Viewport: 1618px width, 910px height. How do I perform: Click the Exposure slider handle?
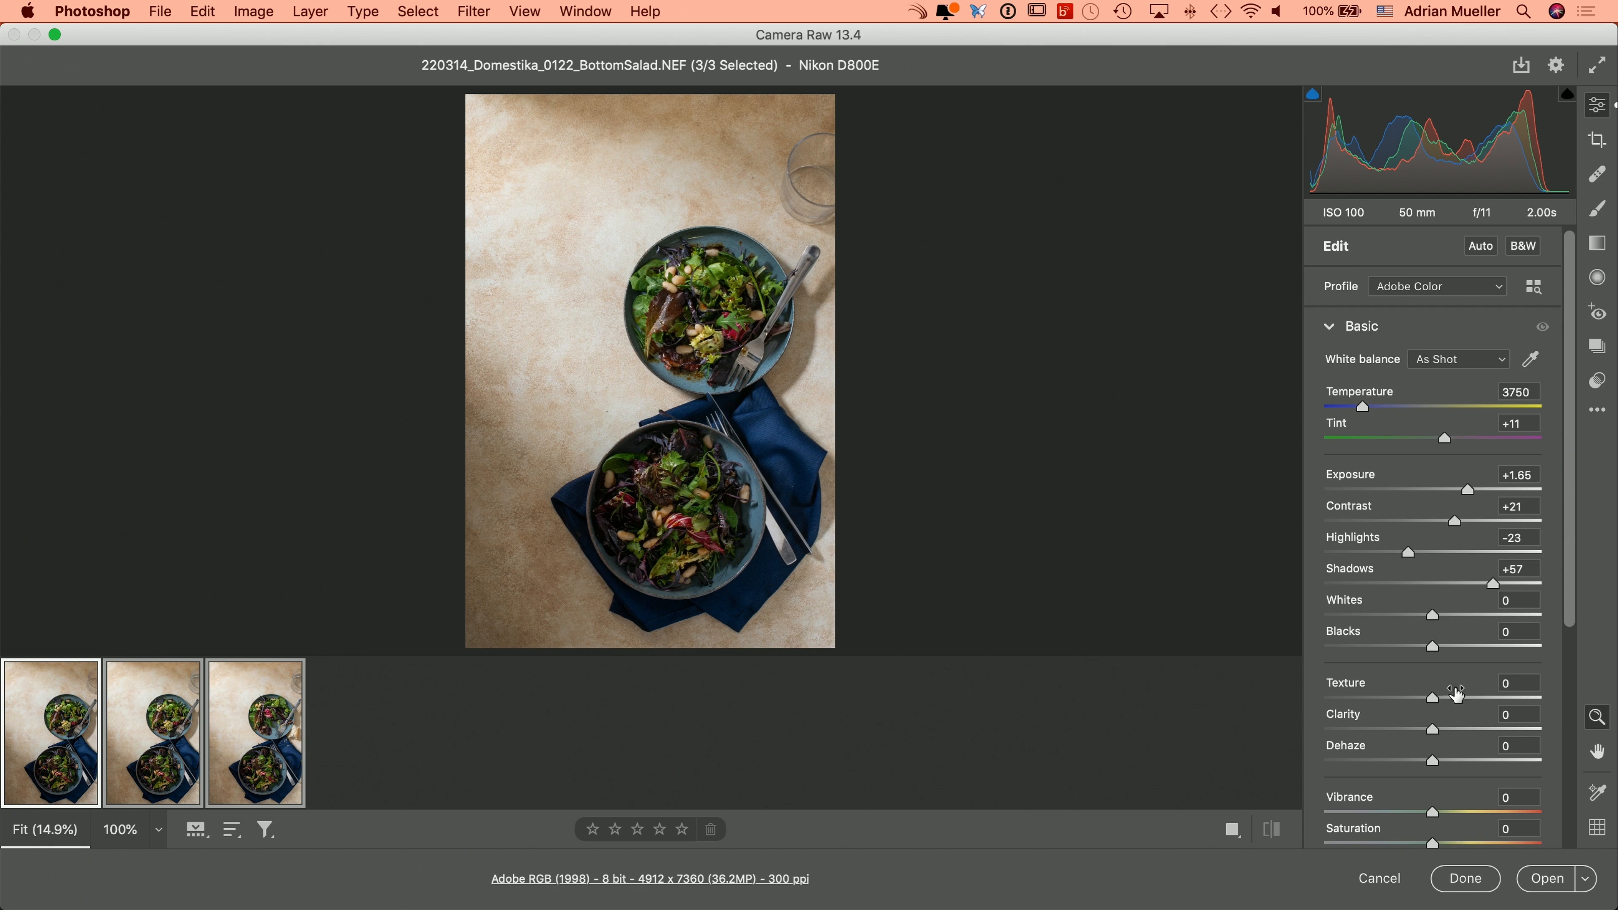[x=1467, y=490]
